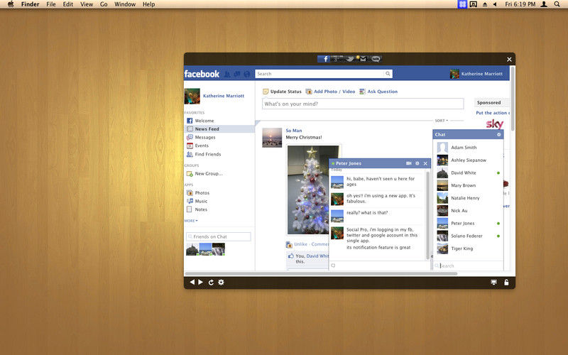The height and width of the screenshot is (355, 568).
Task: Toggle the padlock icon in bottom bar
Action: pyautogui.click(x=506, y=282)
